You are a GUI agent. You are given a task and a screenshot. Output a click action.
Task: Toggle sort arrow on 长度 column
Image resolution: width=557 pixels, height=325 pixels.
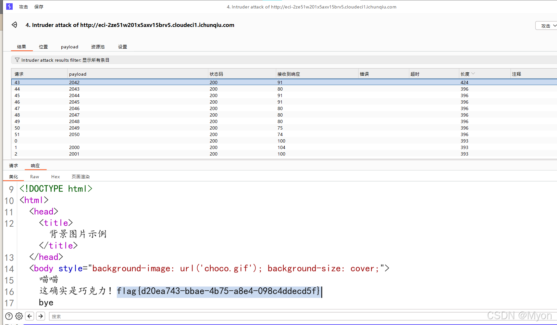(x=473, y=74)
